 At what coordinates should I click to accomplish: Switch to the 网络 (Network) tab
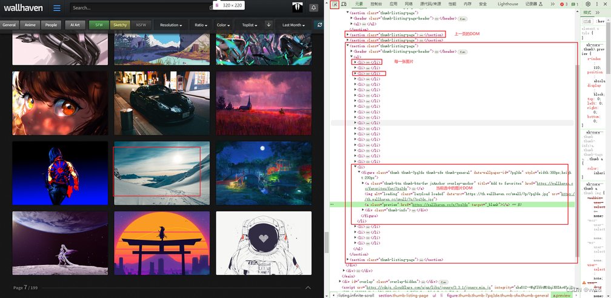click(x=409, y=4)
